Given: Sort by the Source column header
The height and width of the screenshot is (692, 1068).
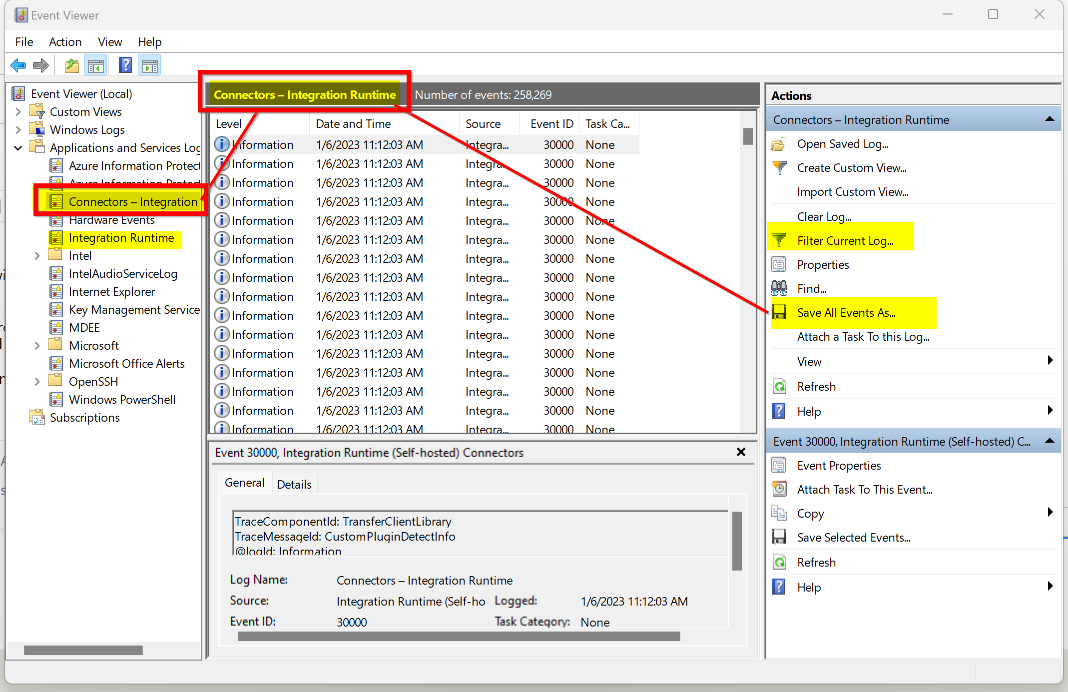Looking at the screenshot, I should click(489, 123).
